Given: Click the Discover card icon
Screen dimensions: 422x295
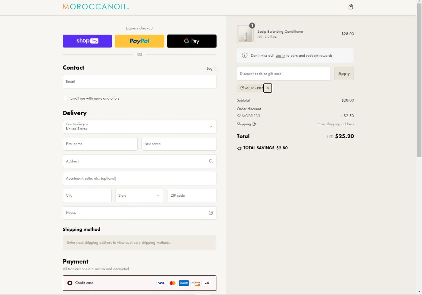Looking at the screenshot, I should pyautogui.click(x=195, y=283).
